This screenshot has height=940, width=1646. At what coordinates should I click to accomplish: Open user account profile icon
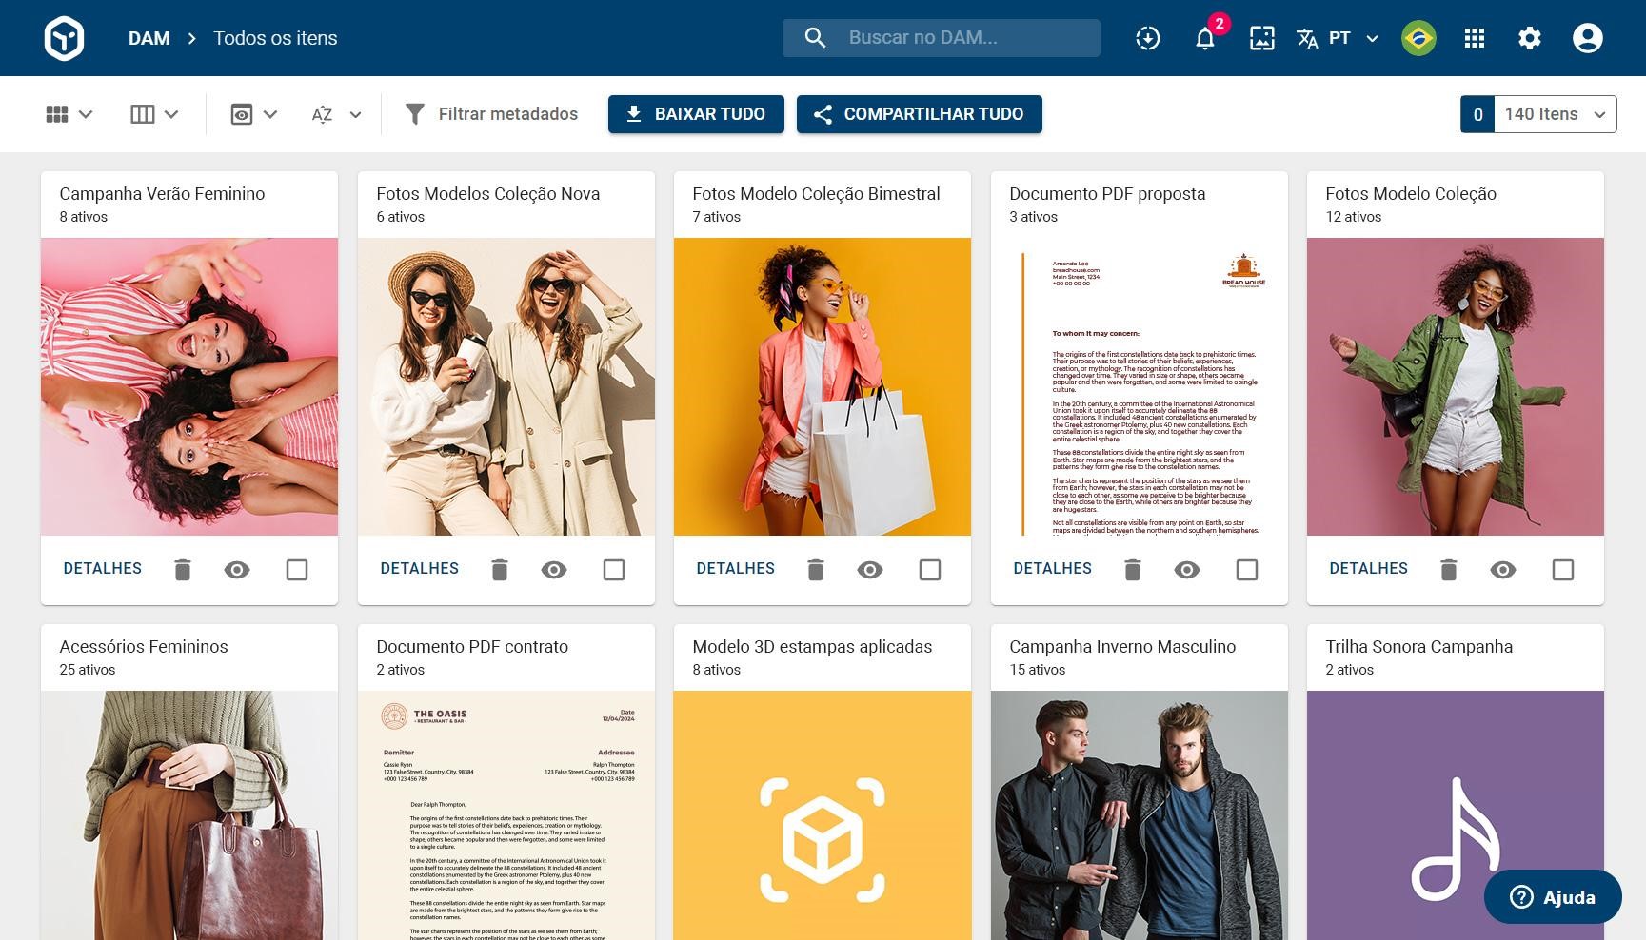tap(1588, 38)
